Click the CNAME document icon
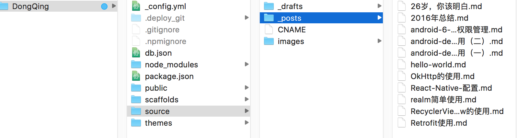This screenshot has height=138, width=517. (269, 29)
